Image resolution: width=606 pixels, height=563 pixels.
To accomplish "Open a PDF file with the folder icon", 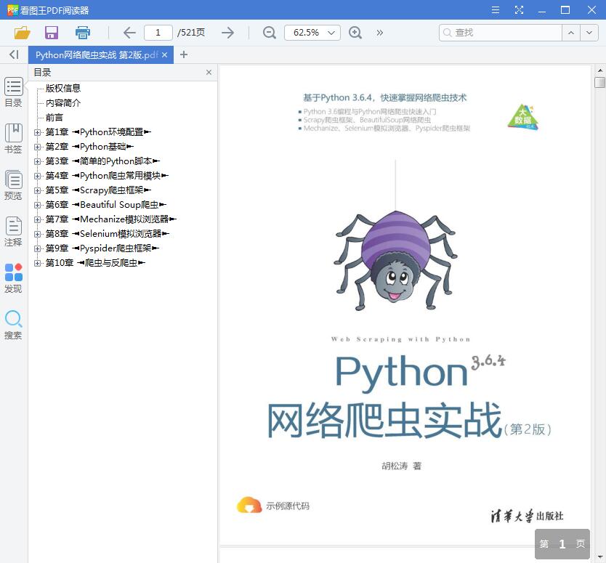I will 22,33.
